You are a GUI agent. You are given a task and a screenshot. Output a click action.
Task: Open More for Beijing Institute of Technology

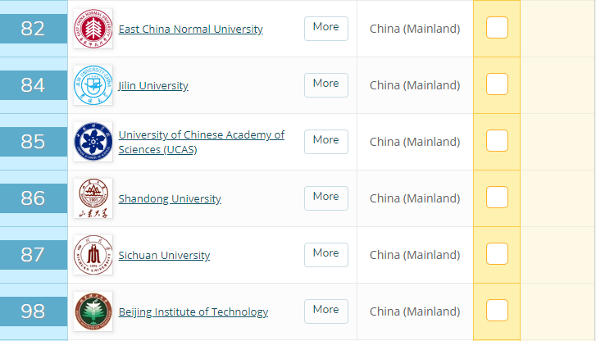tap(325, 311)
